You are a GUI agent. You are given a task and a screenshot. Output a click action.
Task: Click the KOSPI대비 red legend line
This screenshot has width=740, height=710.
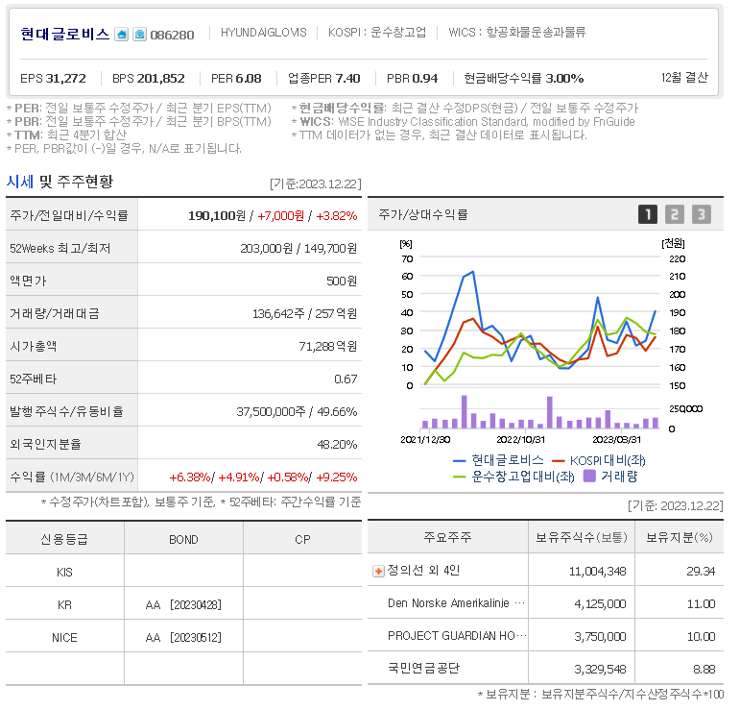[x=559, y=460]
